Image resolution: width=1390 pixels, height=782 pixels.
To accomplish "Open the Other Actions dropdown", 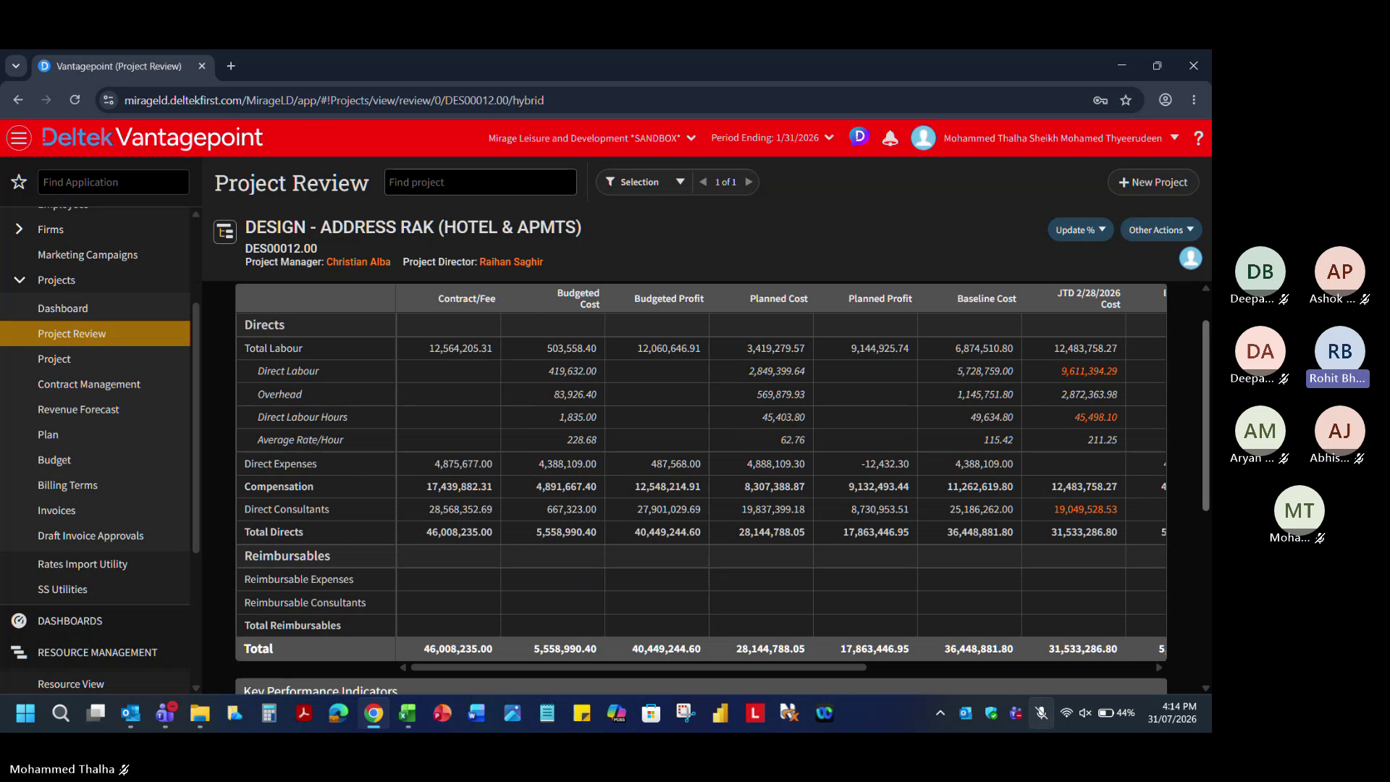I will 1161,230.
